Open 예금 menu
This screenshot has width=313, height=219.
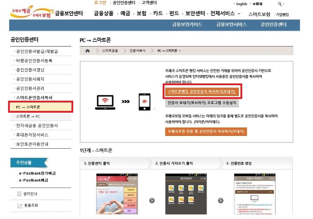click(x=125, y=13)
